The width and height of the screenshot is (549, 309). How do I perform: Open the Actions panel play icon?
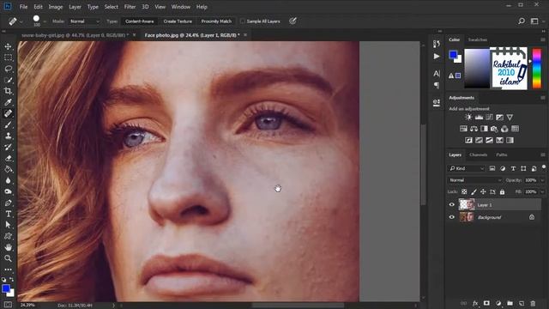pos(437,56)
